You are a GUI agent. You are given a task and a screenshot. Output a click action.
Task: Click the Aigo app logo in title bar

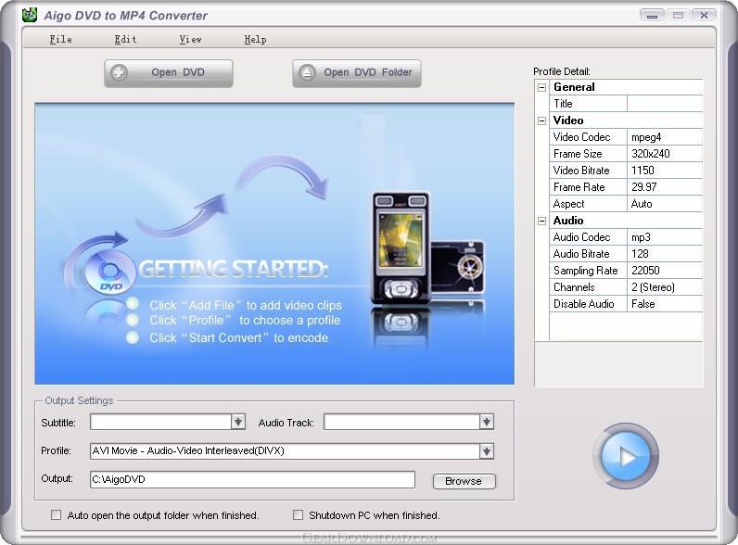[x=31, y=15]
